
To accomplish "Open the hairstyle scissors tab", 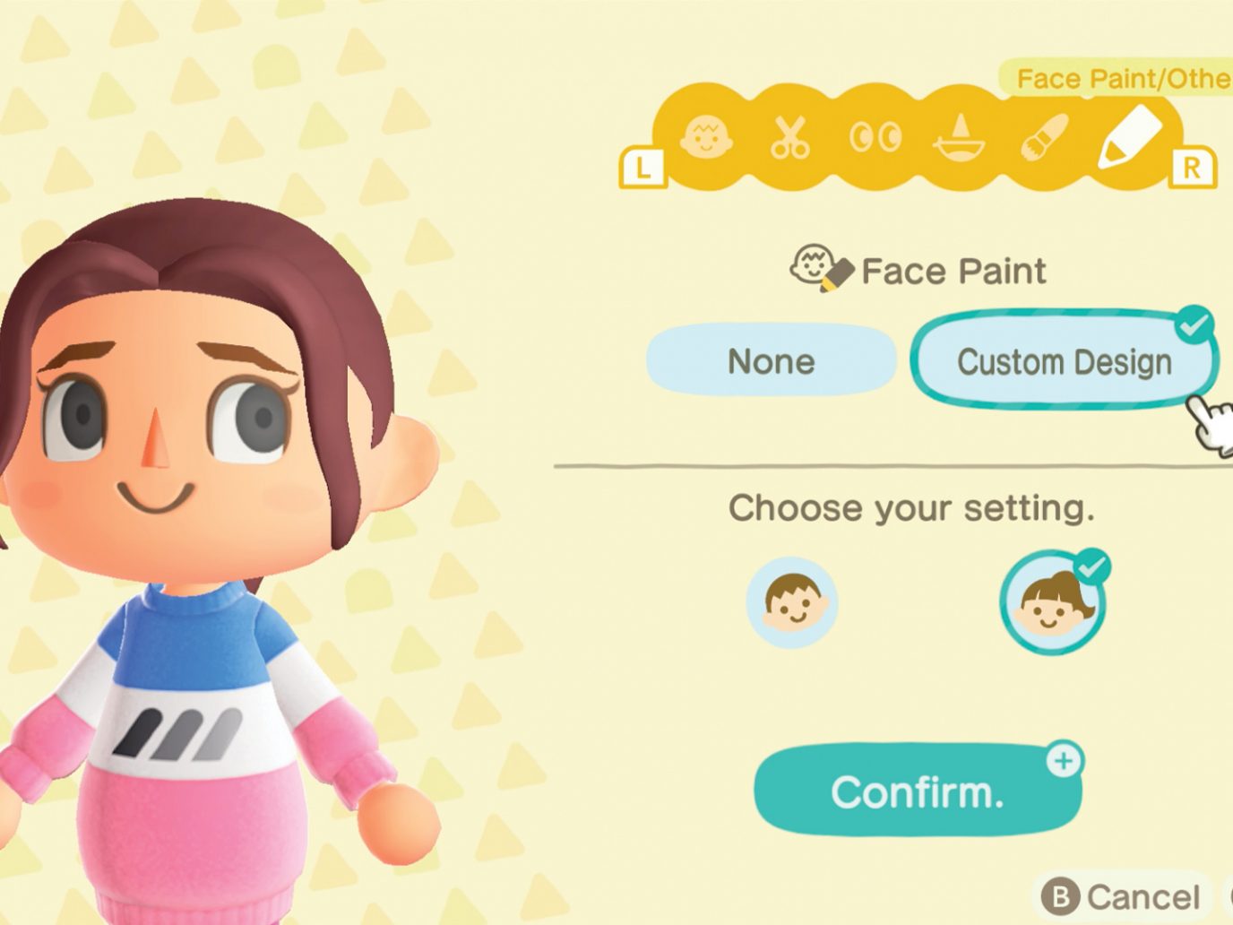I will pyautogui.click(x=790, y=138).
